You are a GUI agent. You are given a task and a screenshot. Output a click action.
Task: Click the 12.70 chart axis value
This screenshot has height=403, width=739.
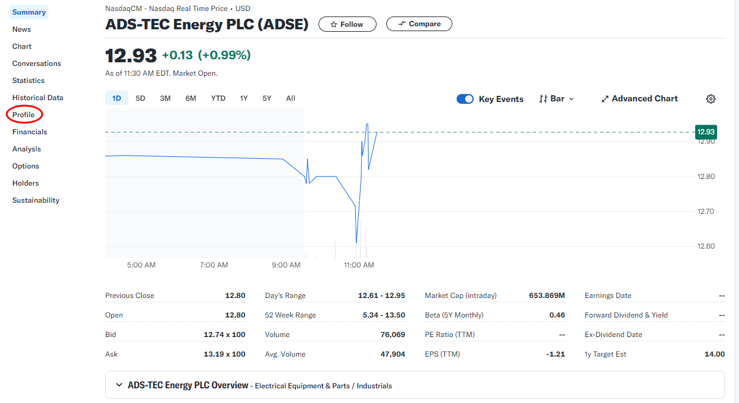tap(706, 211)
